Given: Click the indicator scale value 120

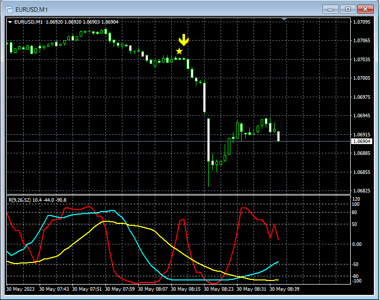Looking at the screenshot, I should point(356,199).
